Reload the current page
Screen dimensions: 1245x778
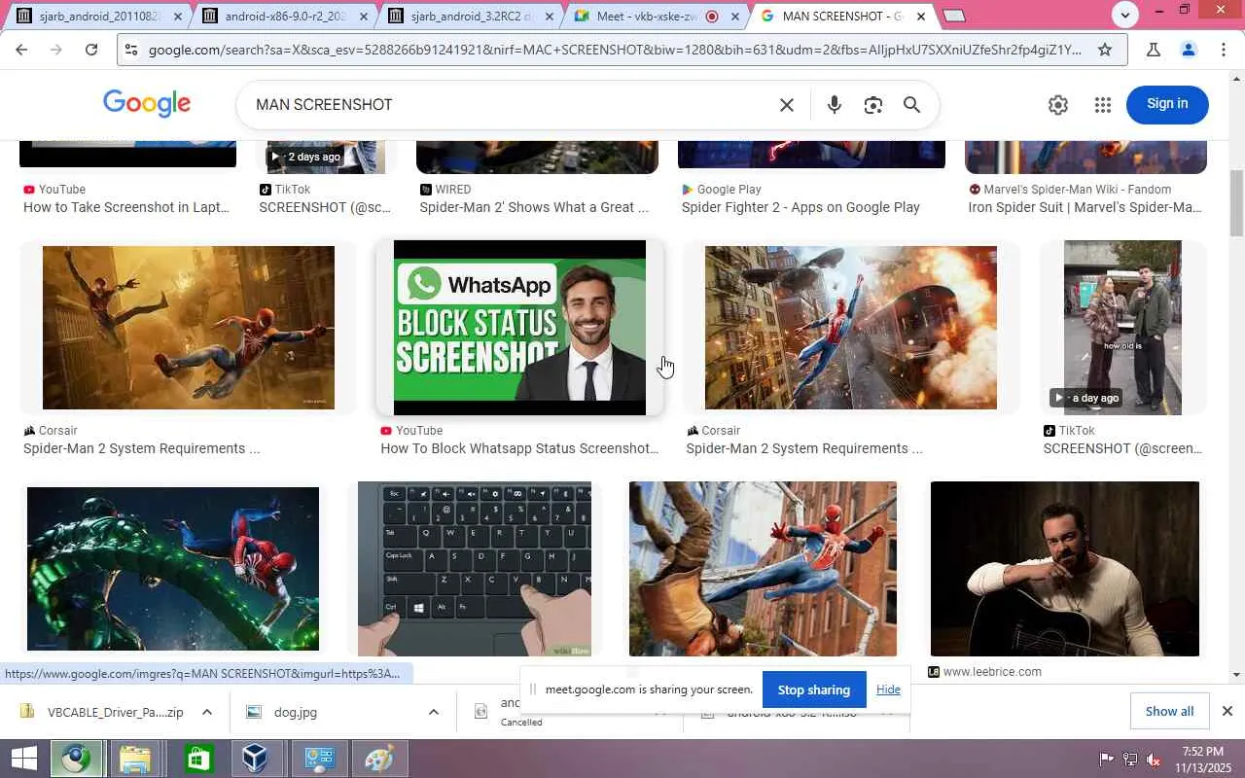tap(91, 50)
